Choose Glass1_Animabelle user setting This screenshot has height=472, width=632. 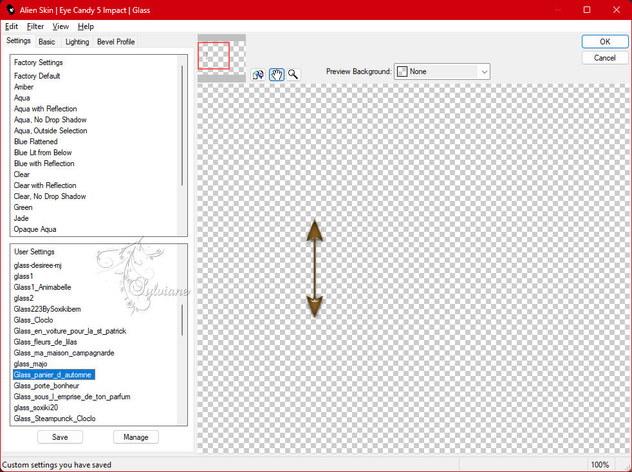(42, 287)
